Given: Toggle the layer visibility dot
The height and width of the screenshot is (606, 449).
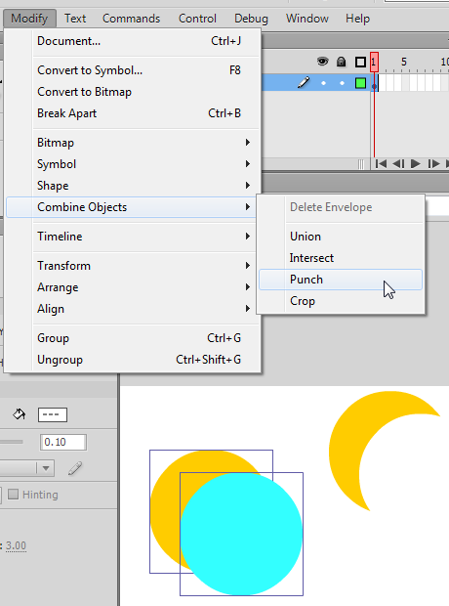Looking at the screenshot, I should [x=323, y=83].
